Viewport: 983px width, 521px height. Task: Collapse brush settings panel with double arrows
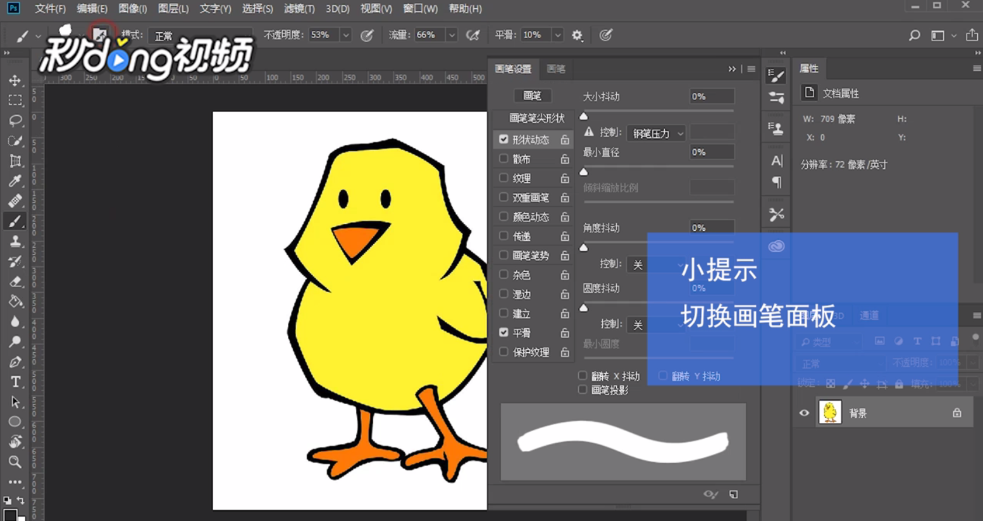pyautogui.click(x=732, y=69)
